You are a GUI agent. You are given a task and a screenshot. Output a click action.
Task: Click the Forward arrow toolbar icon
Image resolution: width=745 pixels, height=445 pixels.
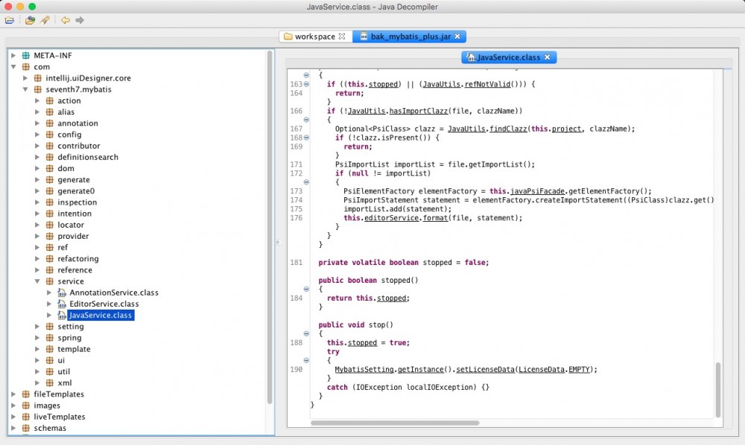(x=80, y=20)
